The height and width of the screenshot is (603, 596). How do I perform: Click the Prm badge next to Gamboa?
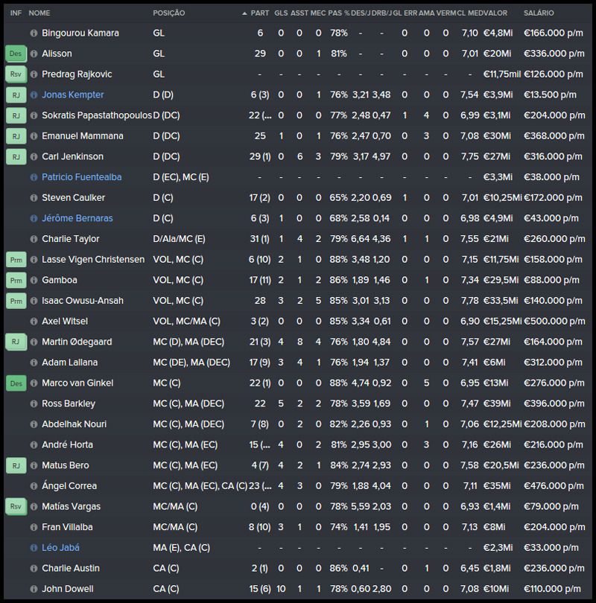tap(16, 280)
